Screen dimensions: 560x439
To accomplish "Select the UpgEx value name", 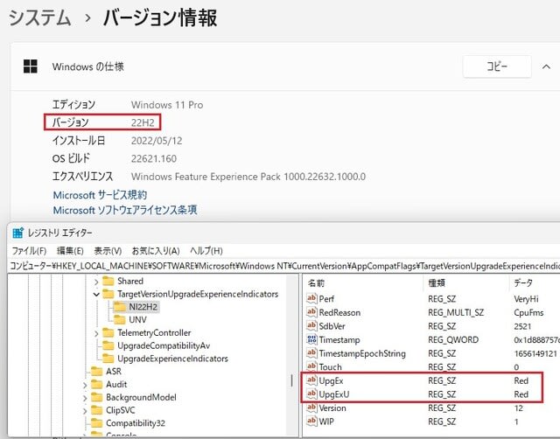I will pyautogui.click(x=331, y=380).
